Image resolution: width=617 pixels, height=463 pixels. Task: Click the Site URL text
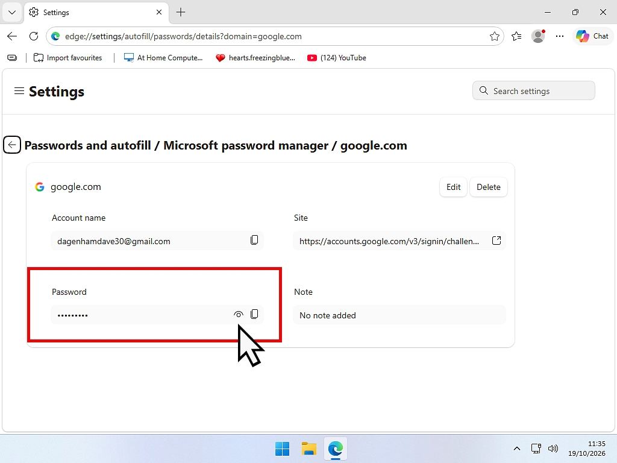[389, 241]
